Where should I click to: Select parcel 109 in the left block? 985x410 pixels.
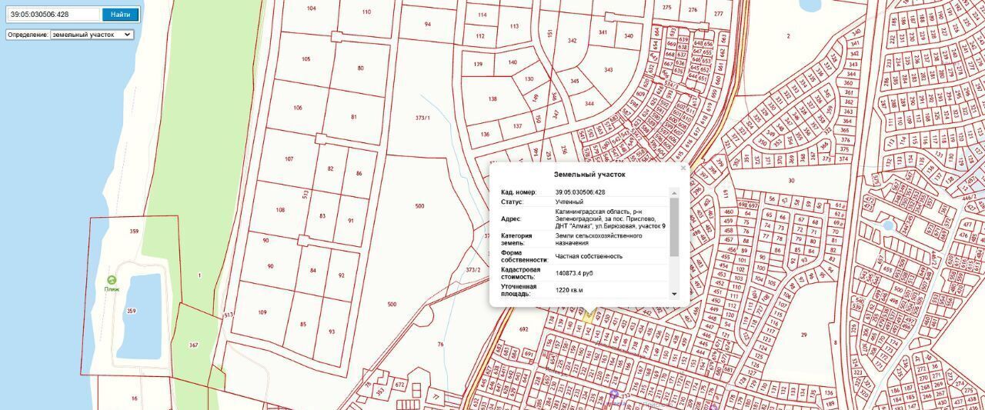262,312
